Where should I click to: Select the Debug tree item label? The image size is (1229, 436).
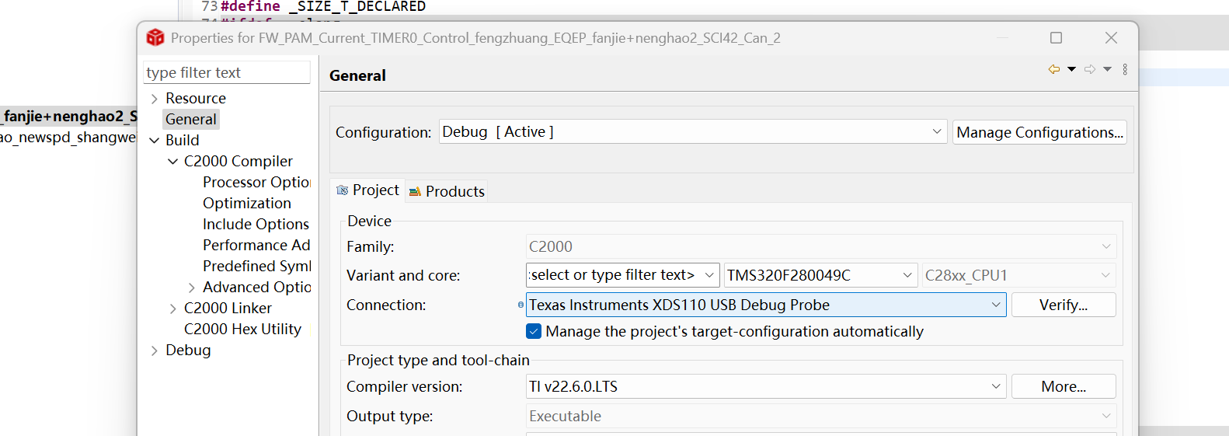[188, 350]
